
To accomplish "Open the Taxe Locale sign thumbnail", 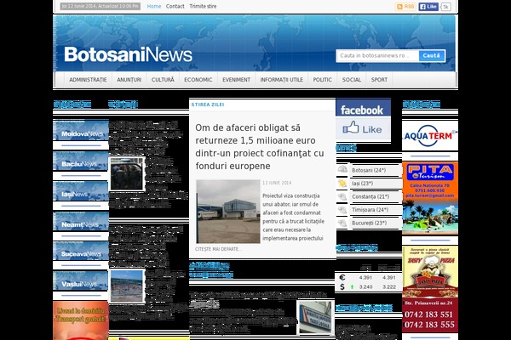I will 315,318.
